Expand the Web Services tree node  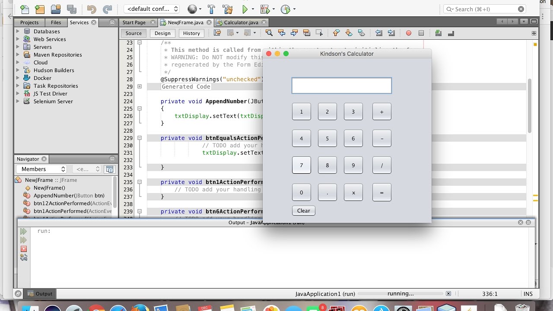click(18, 39)
